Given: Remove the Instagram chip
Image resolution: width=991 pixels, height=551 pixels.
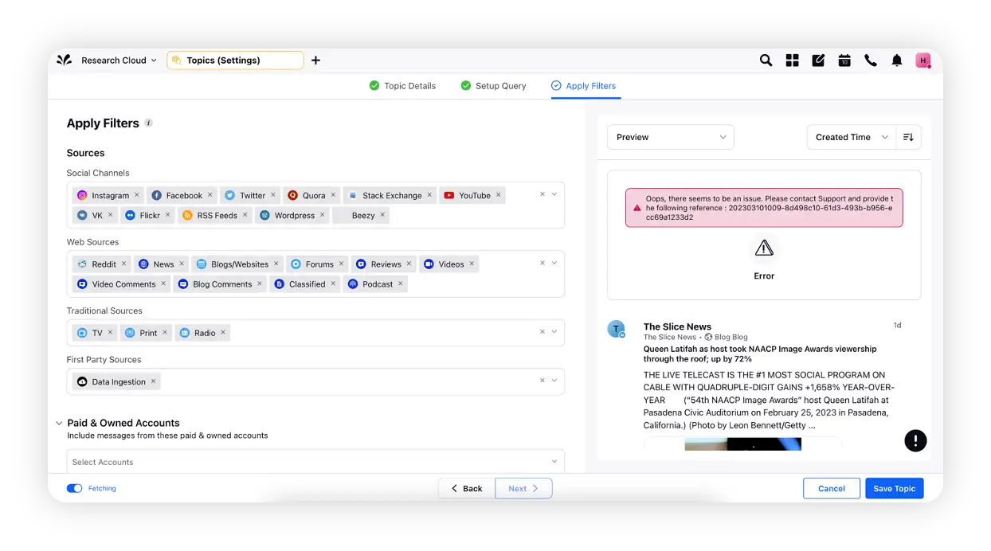Looking at the screenshot, I should (137, 194).
